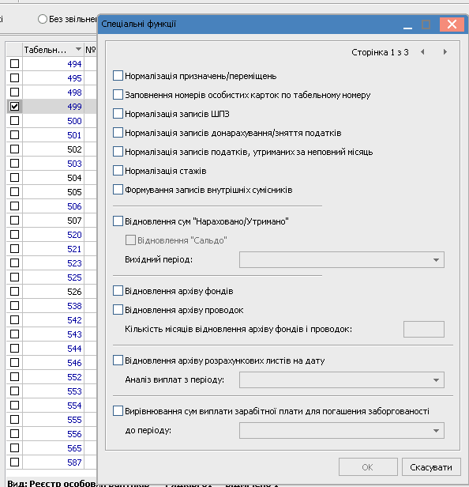Click personnel number 542

[x=74, y=320]
